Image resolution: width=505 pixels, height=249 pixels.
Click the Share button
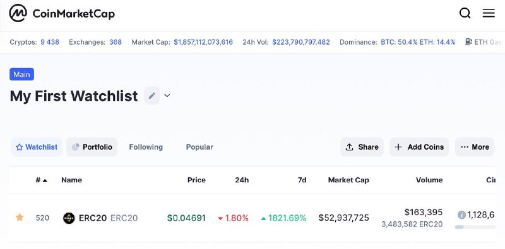click(x=362, y=147)
